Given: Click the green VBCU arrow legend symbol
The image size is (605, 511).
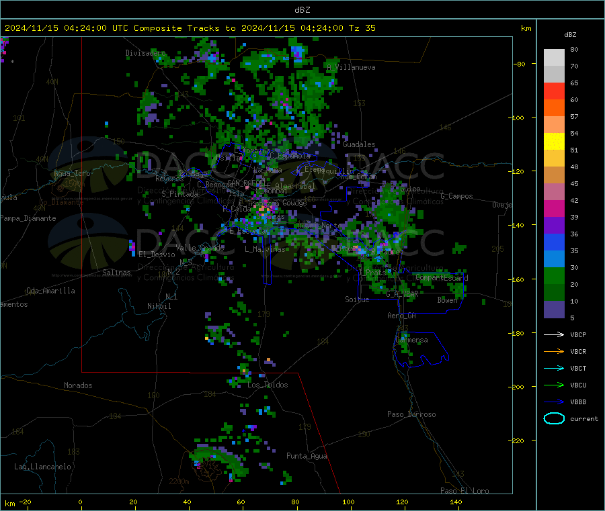Looking at the screenshot, I should [554, 385].
